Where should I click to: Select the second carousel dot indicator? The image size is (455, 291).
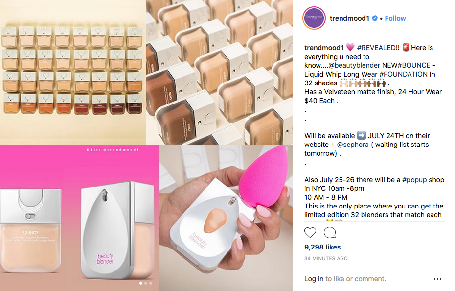pyautogui.click(x=146, y=283)
